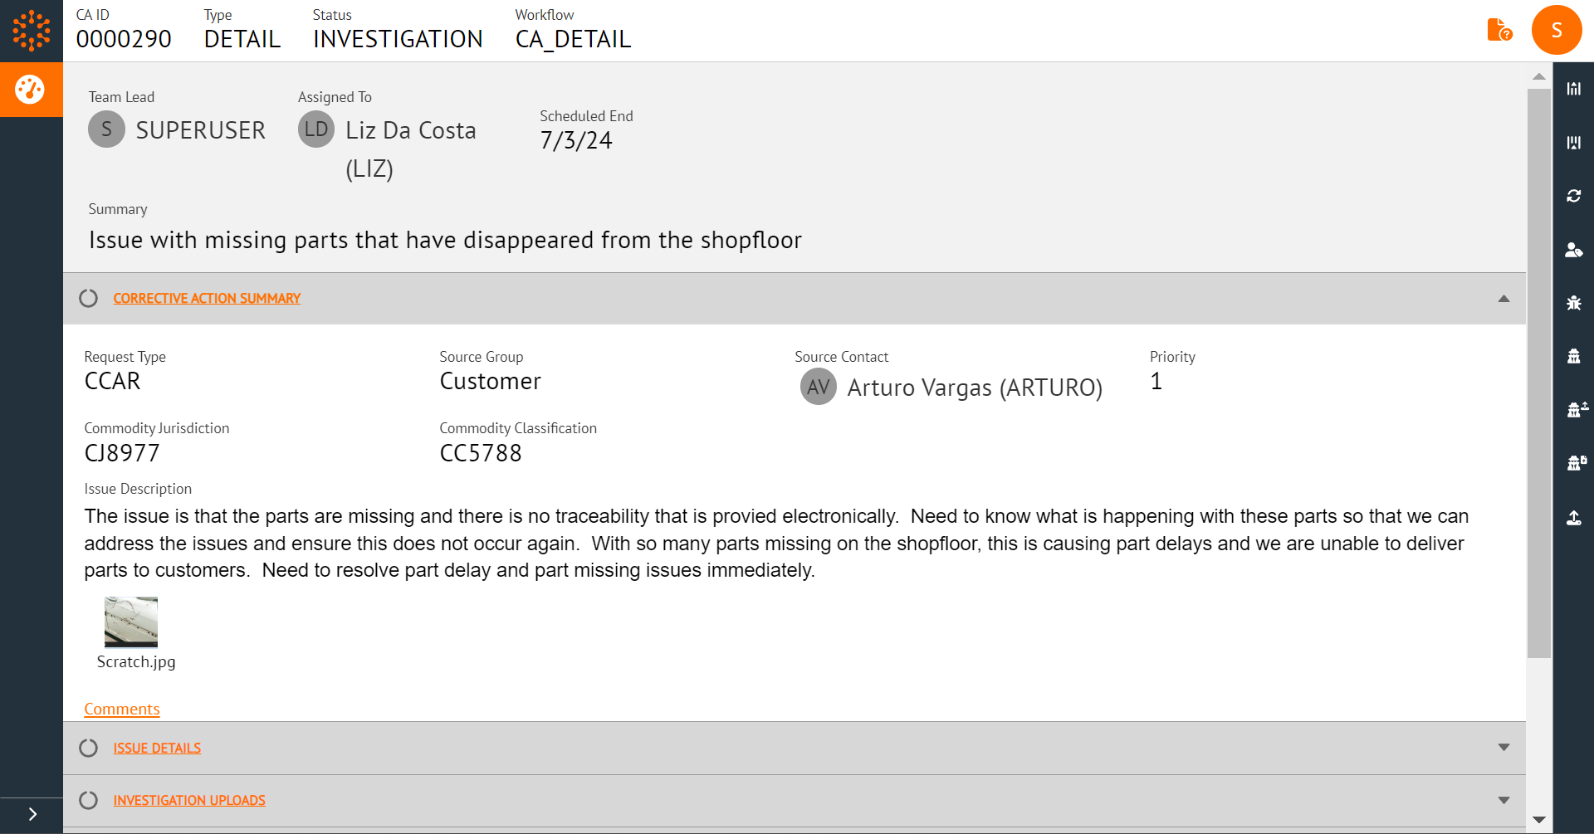Open the statistics chart panel icon
Image resolution: width=1594 pixels, height=834 pixels.
click(1575, 87)
